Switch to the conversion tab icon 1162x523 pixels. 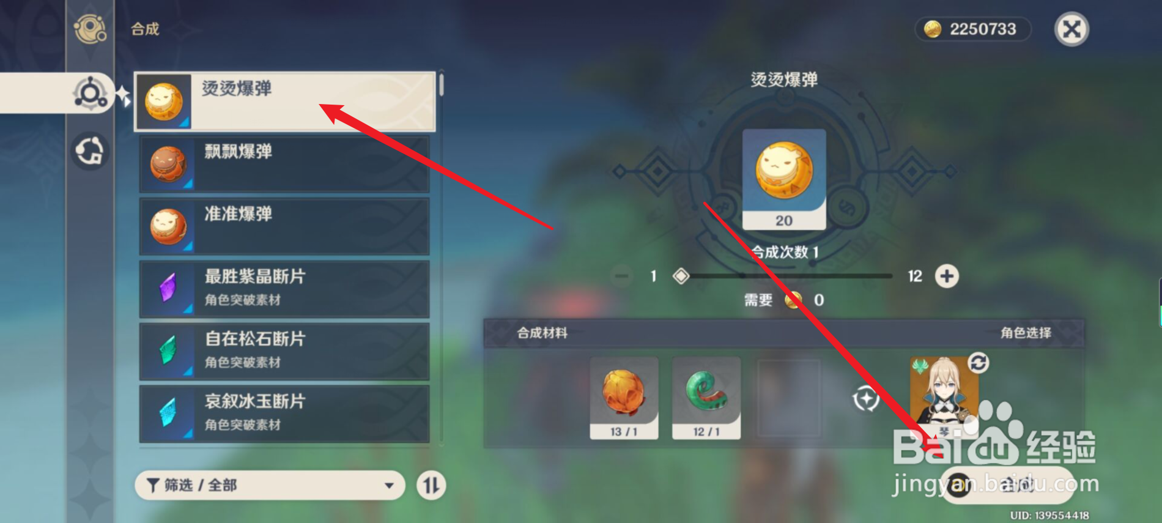tap(91, 150)
